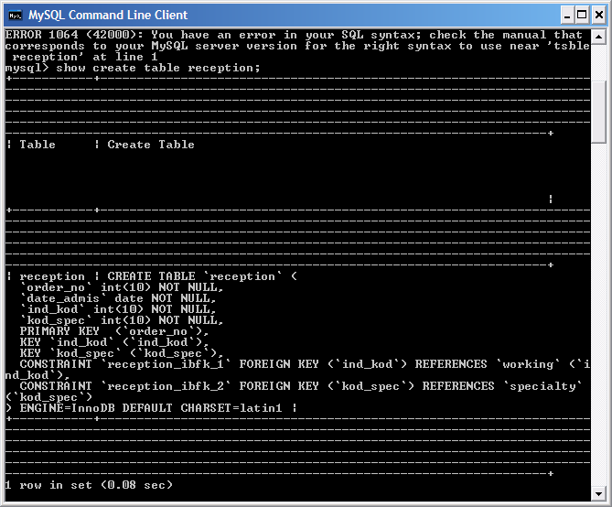Open the MySQL system menu icon in title bar
The width and height of the screenshot is (612, 507).
click(16, 16)
